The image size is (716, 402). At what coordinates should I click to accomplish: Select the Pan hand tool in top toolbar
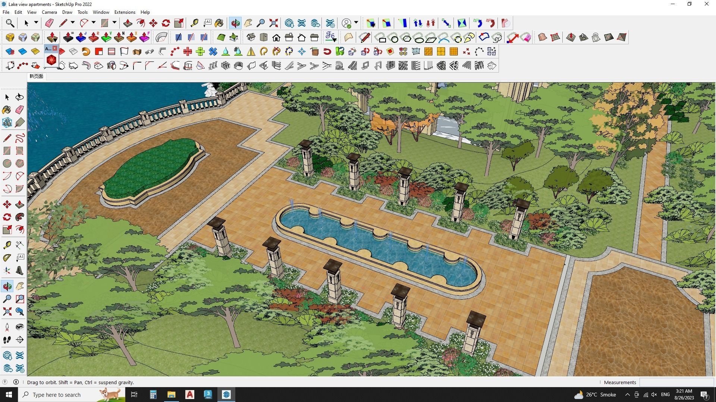248,23
